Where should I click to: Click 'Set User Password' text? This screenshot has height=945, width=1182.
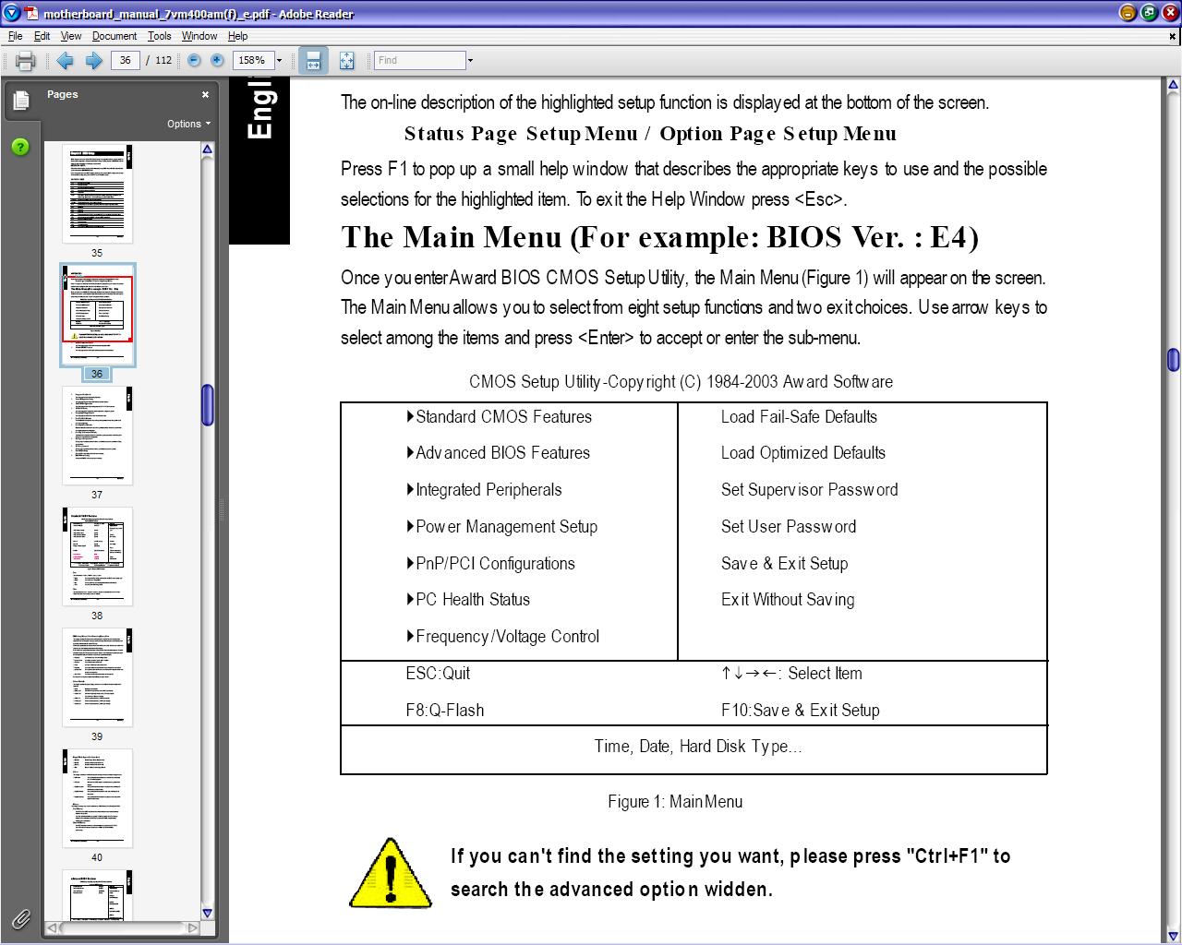coord(789,527)
